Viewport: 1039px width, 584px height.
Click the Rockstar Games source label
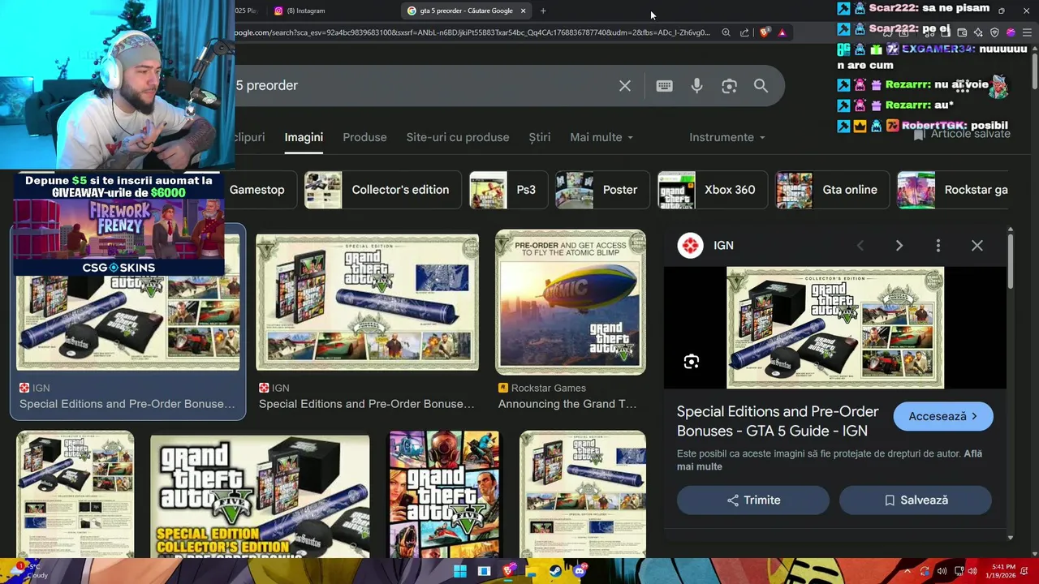coord(549,388)
